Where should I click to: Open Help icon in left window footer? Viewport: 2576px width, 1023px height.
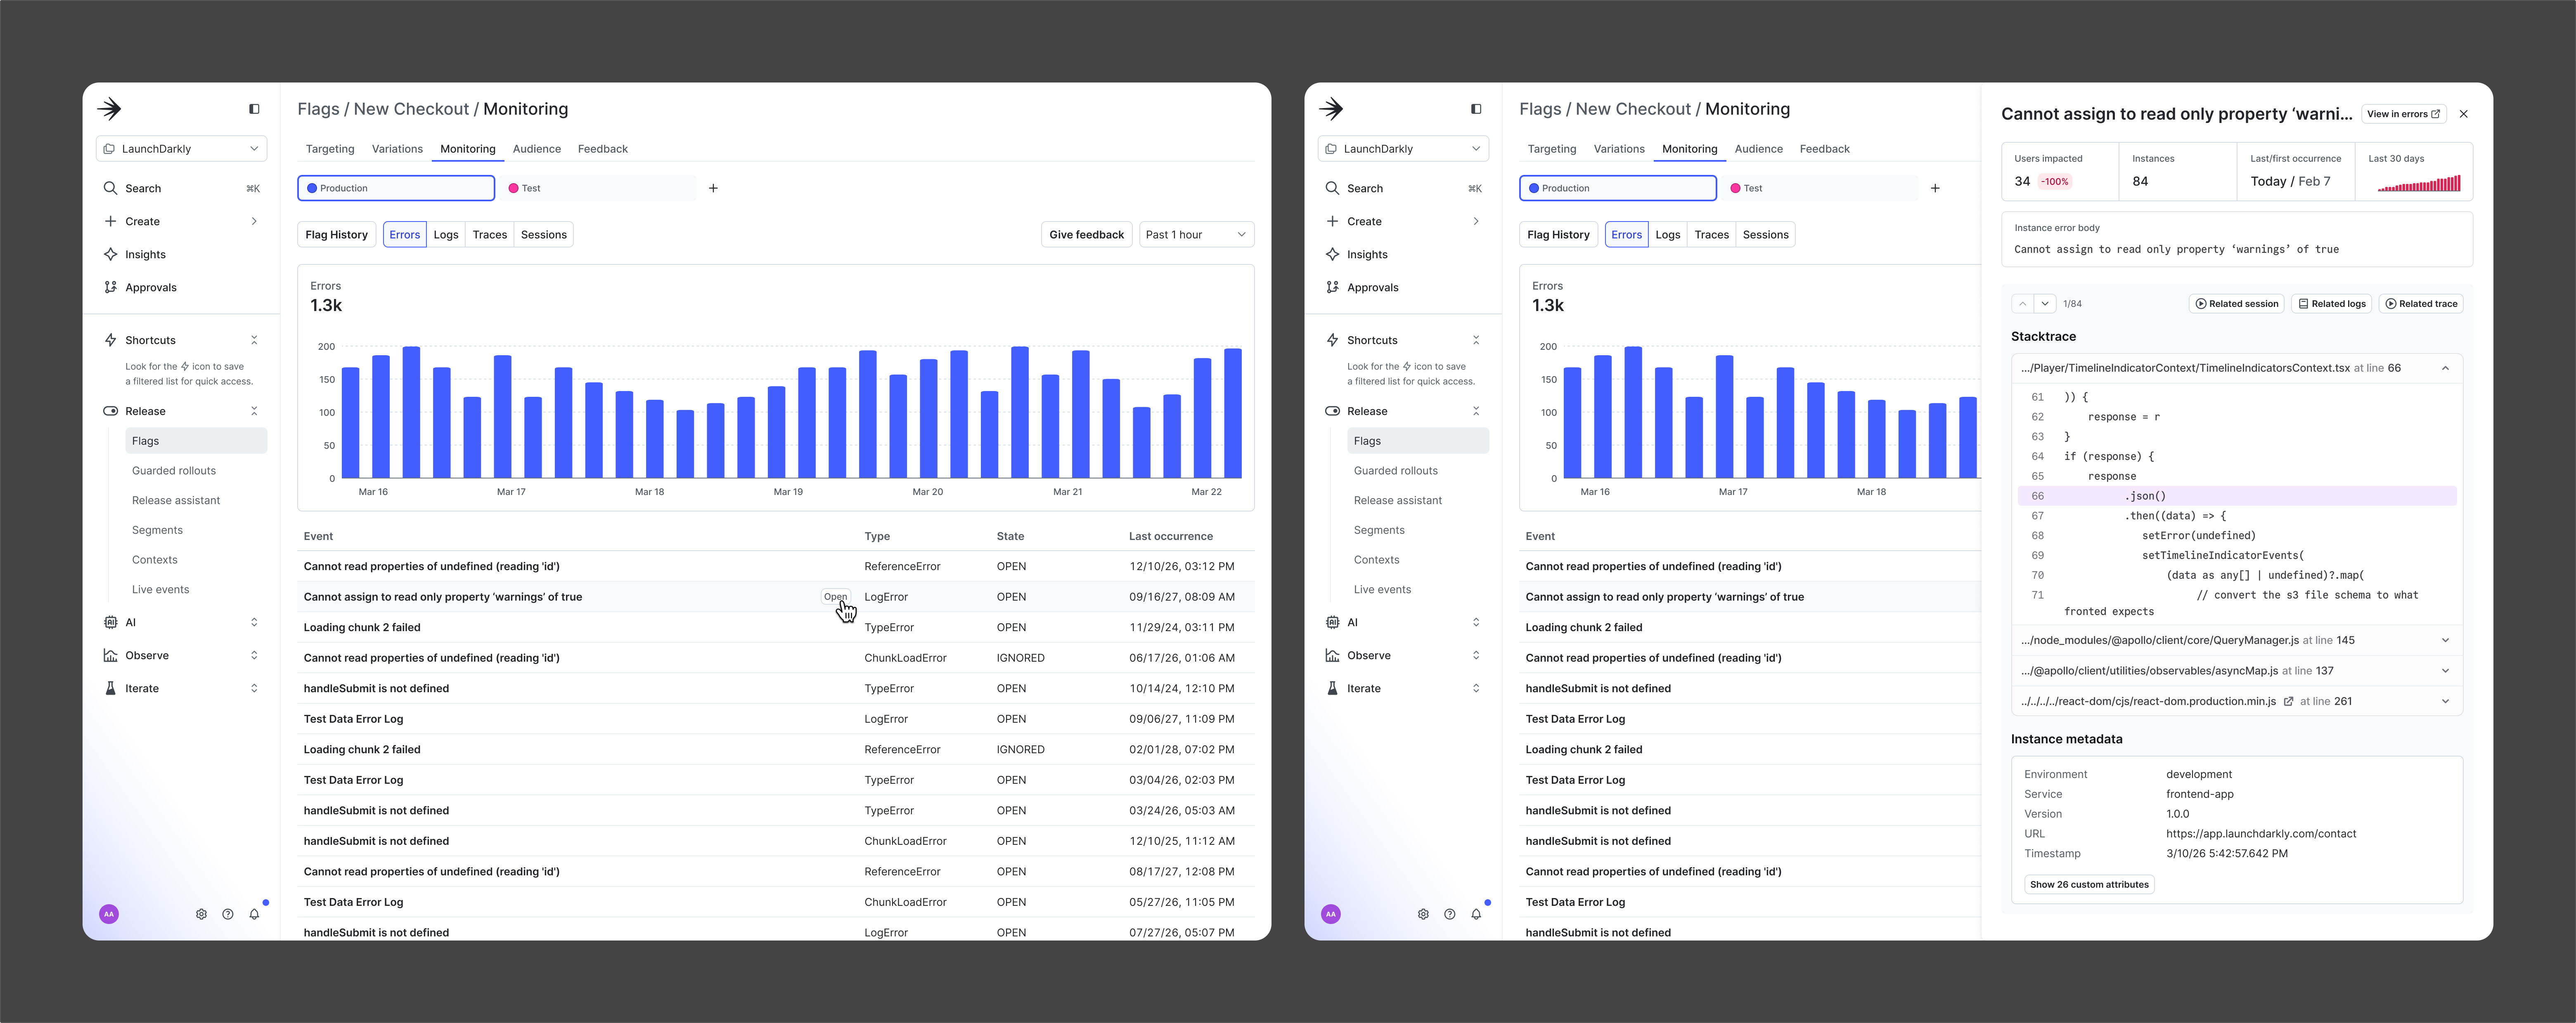point(228,914)
